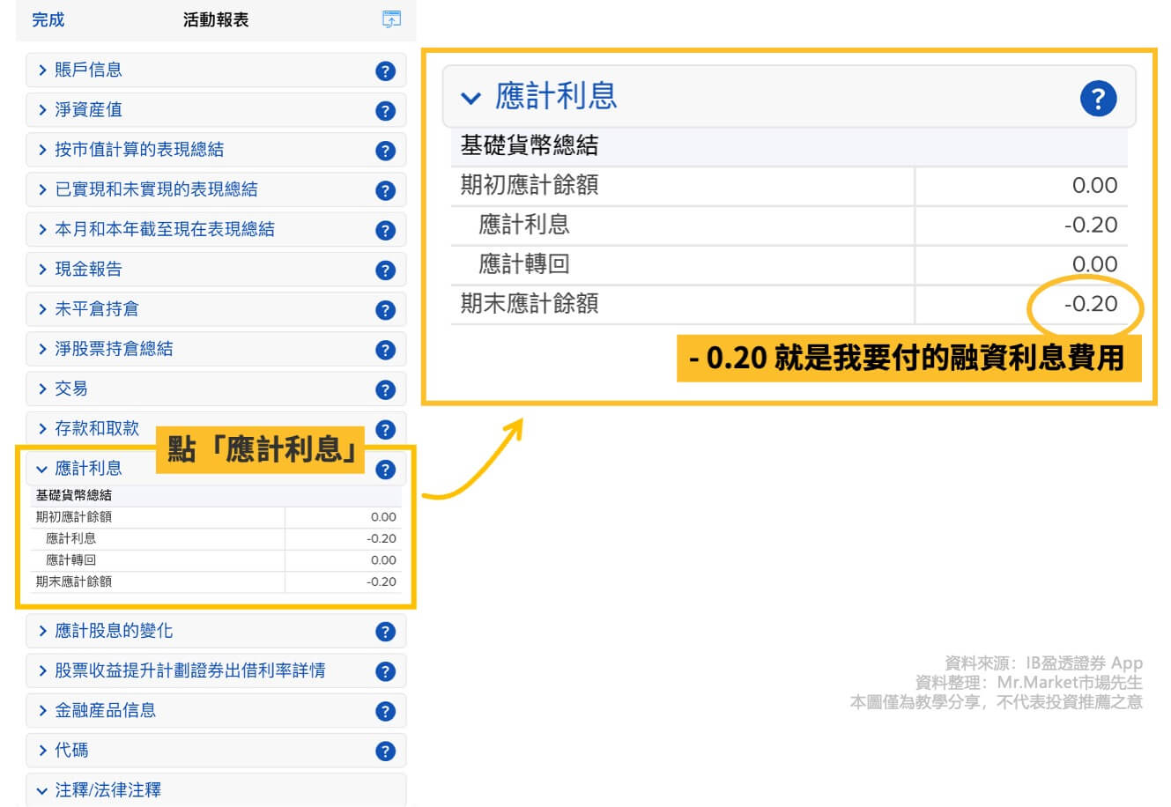The height and width of the screenshot is (807, 1171).
Task: Expand the 存款和取款 section
Action: click(x=96, y=428)
